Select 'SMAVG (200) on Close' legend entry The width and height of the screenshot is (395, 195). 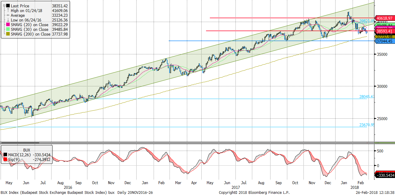pyautogui.click(x=31, y=34)
